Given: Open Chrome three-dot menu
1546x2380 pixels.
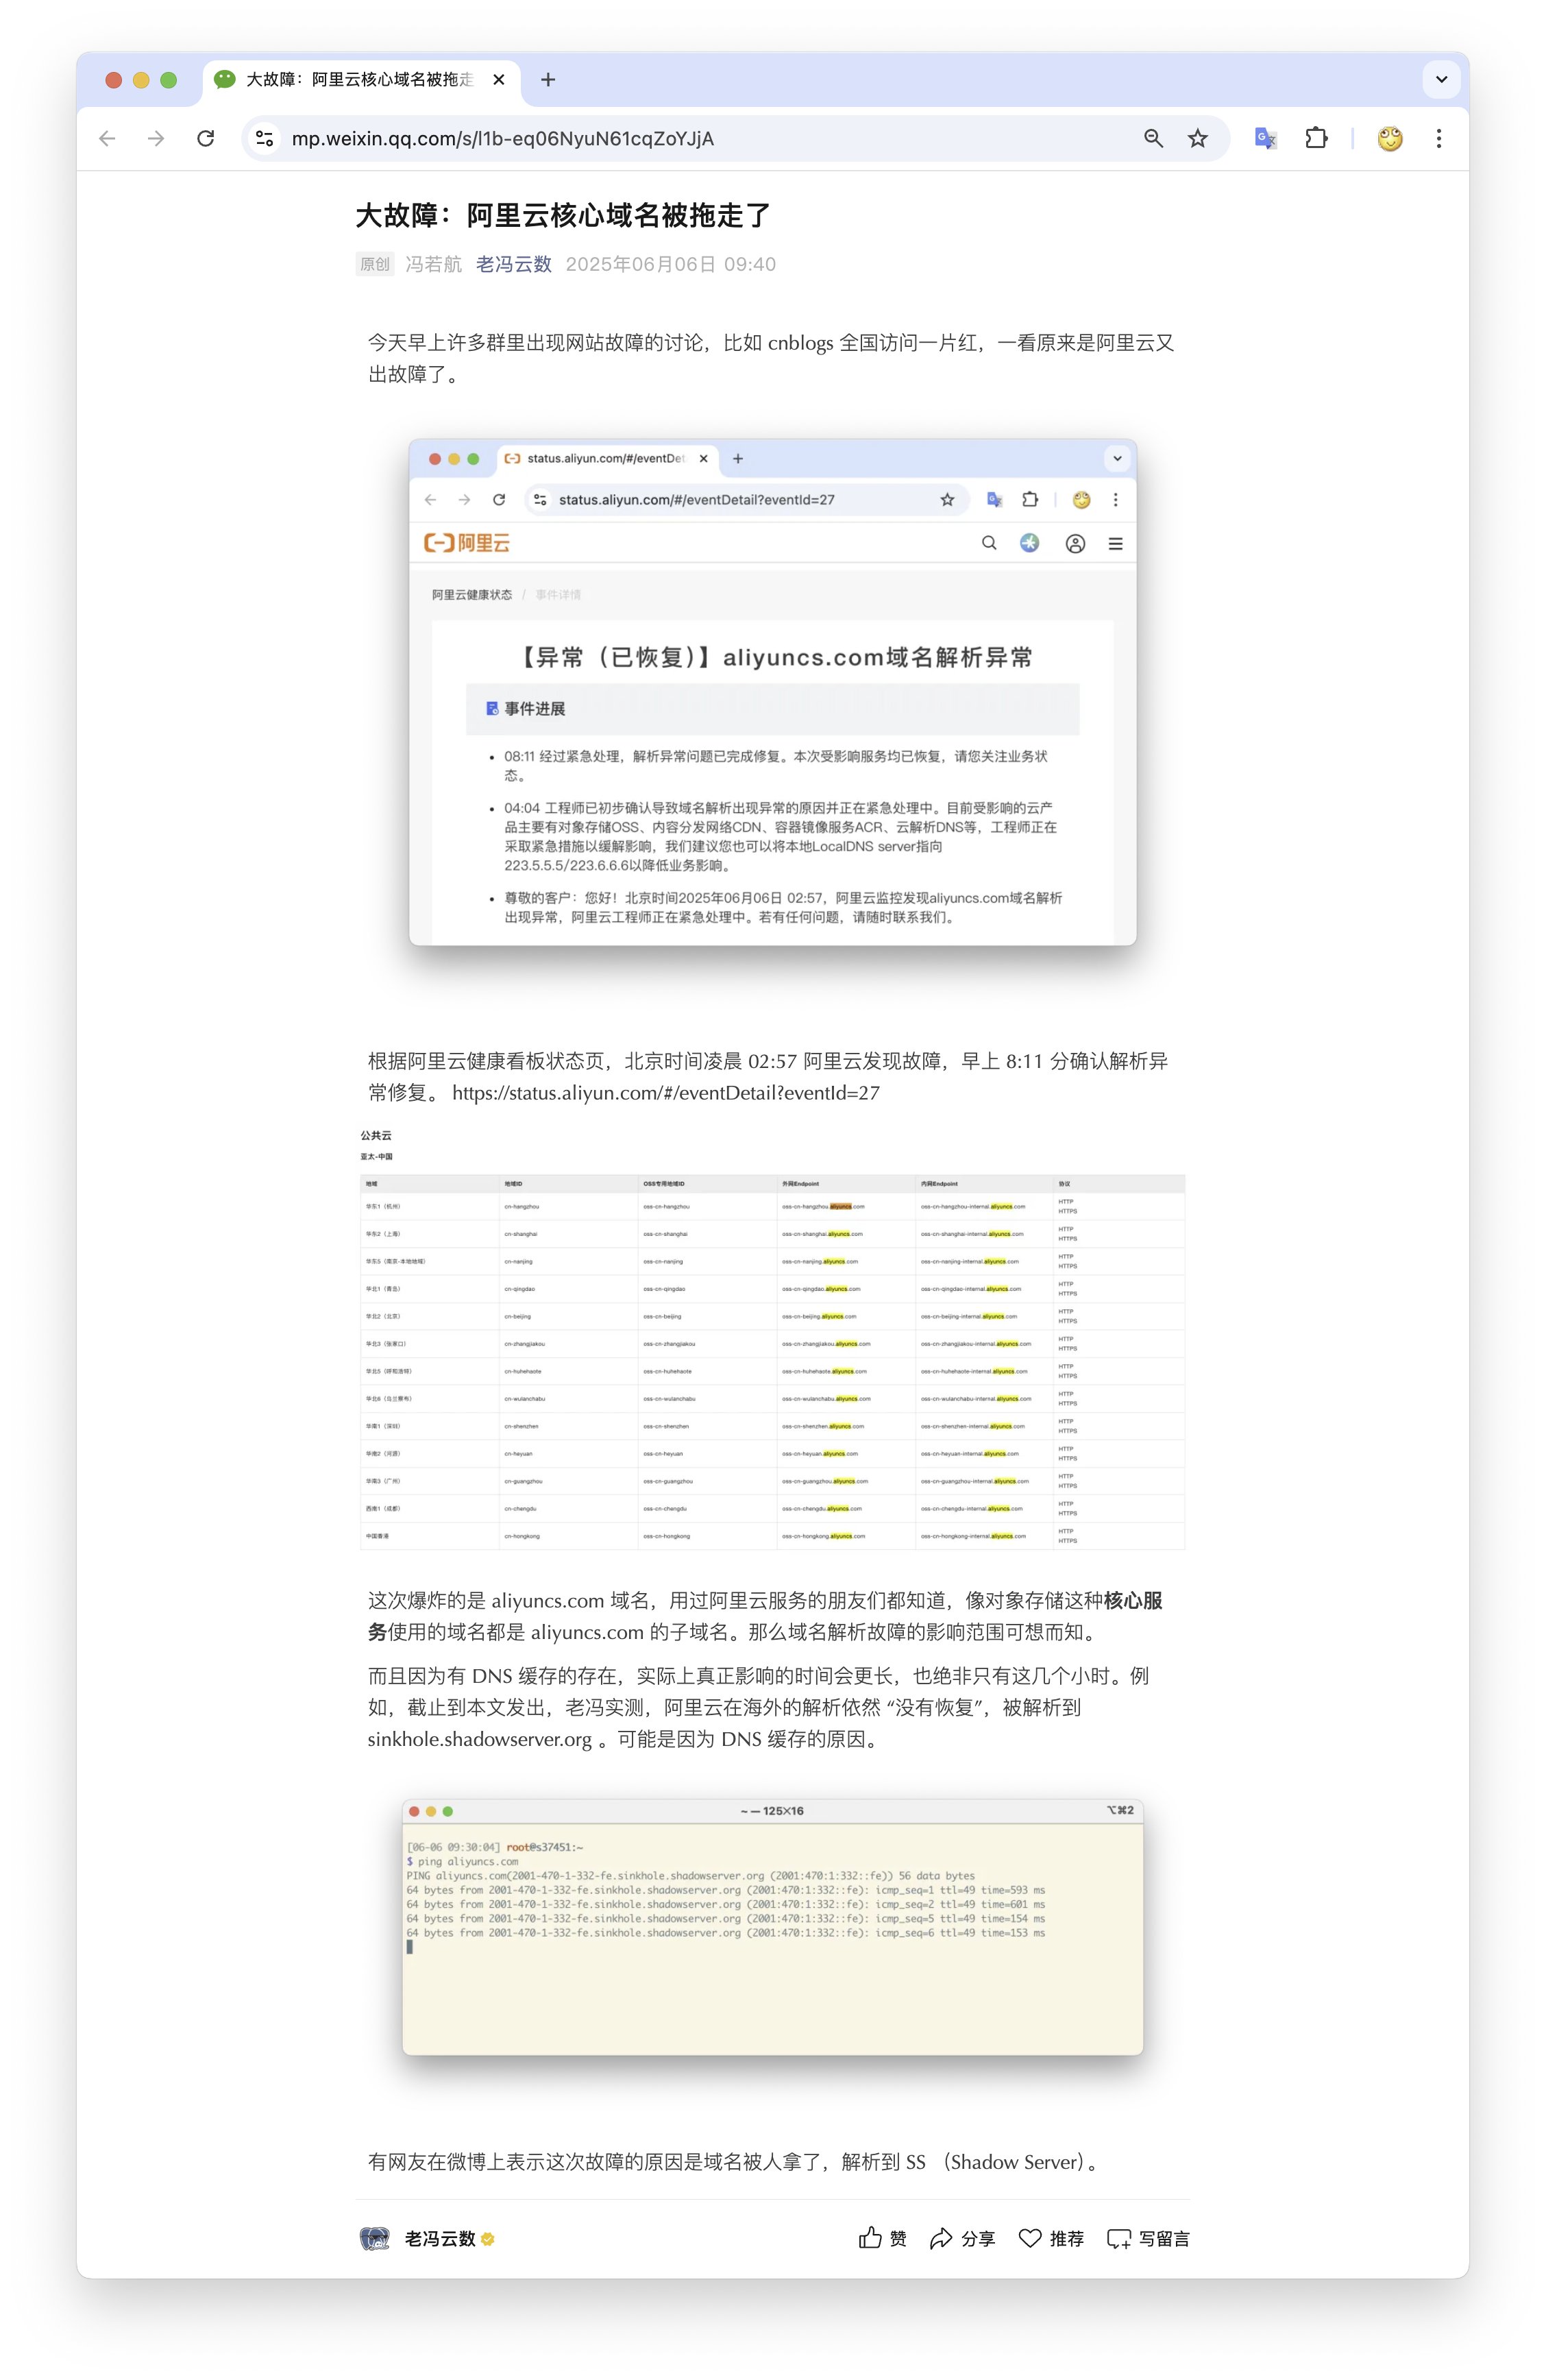Looking at the screenshot, I should point(1439,139).
